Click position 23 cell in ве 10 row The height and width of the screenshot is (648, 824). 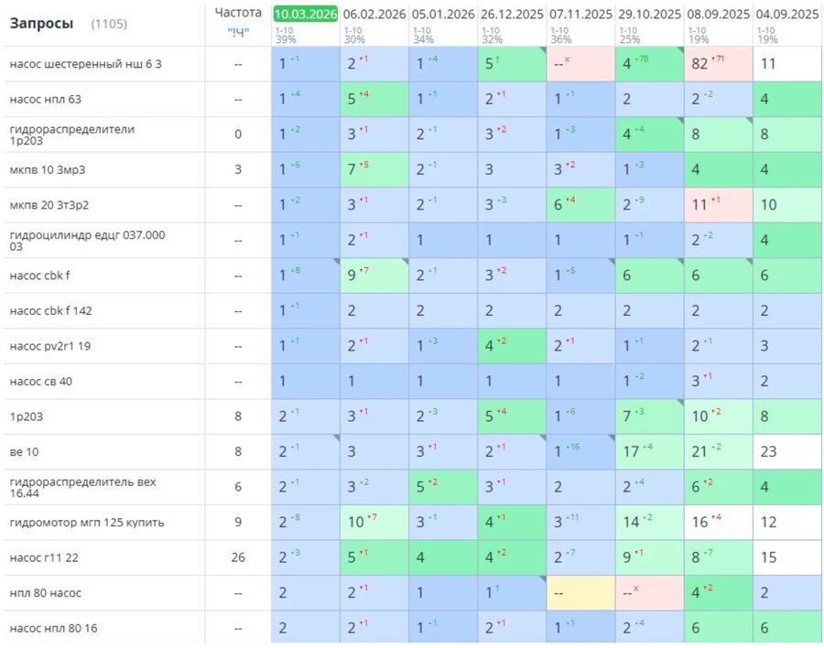tap(787, 452)
